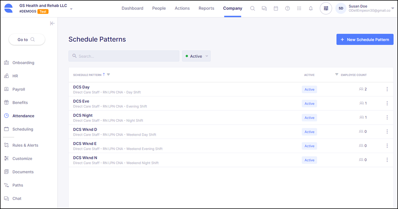This screenshot has height=209, width=398.
Task: Open the chat messages icon in header
Action: coord(264,9)
